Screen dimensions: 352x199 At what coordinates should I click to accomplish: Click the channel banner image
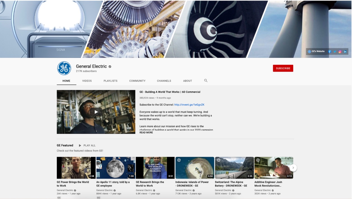(x=176, y=29)
